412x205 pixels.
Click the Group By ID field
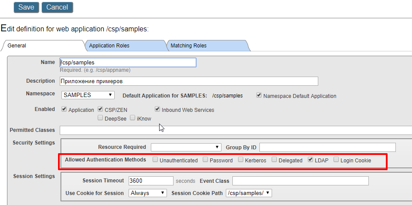click(328, 147)
